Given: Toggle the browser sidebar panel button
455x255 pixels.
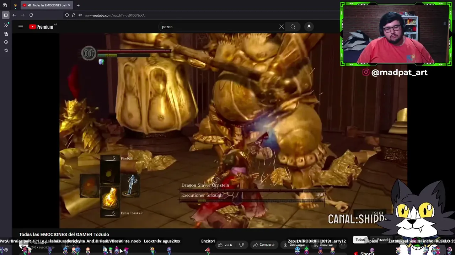Looking at the screenshot, I should 5,15.
